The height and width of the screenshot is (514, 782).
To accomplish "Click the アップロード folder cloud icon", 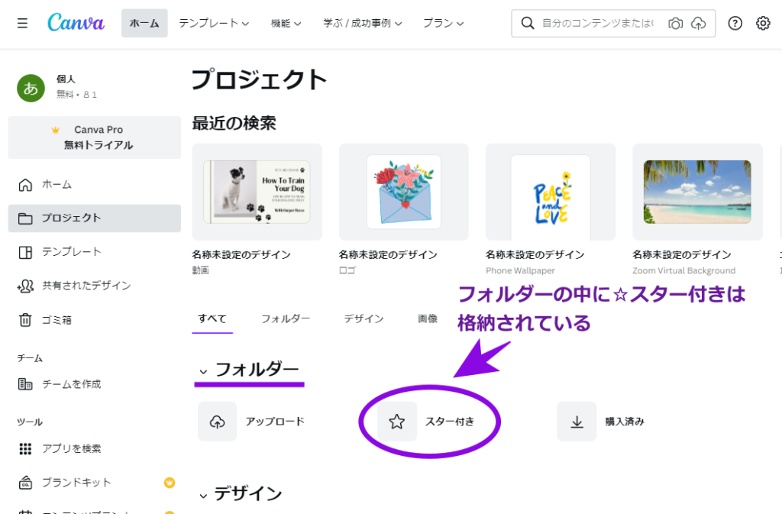I will tap(217, 422).
